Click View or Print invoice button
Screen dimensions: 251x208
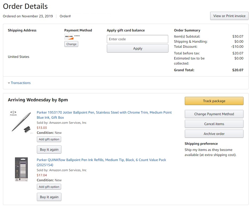tap(229, 16)
